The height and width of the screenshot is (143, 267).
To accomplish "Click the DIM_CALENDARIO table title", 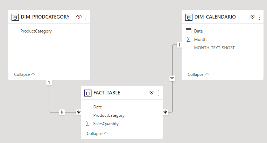I will [x=215, y=17].
